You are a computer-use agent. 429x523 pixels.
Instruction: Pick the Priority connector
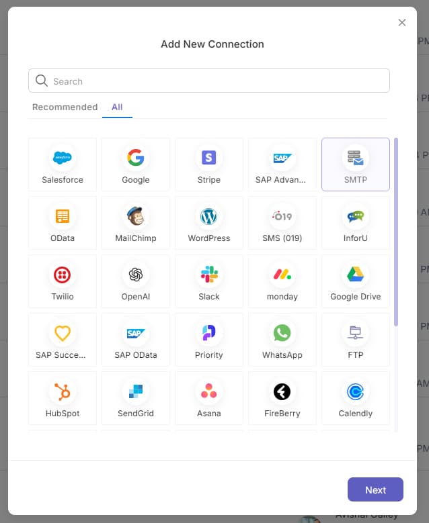[x=209, y=340]
